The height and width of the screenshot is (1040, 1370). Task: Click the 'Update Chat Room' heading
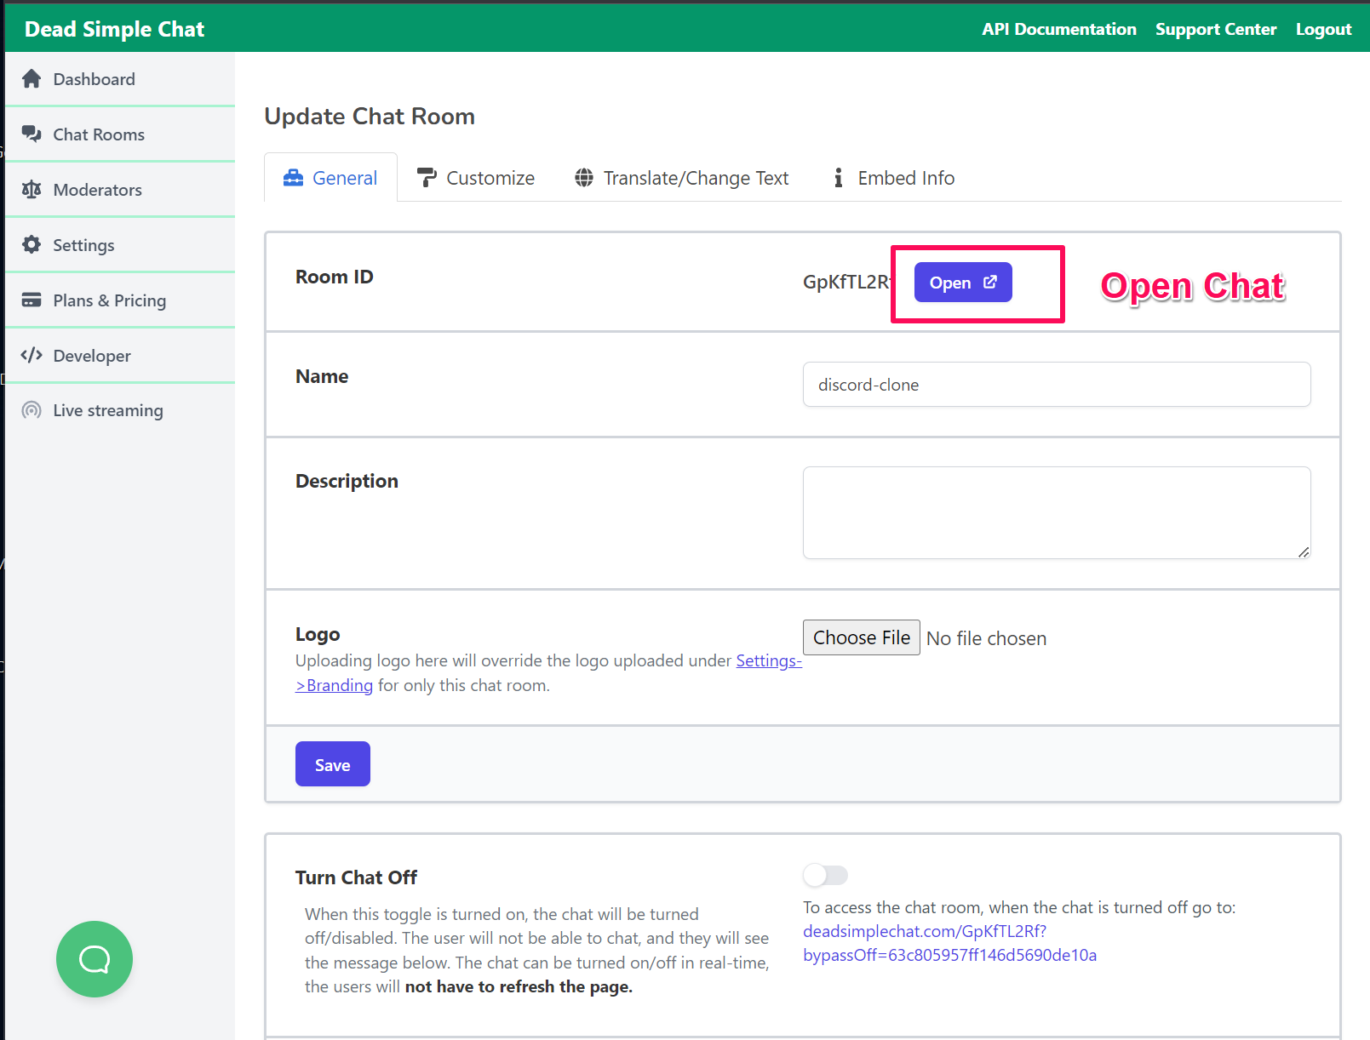point(370,117)
